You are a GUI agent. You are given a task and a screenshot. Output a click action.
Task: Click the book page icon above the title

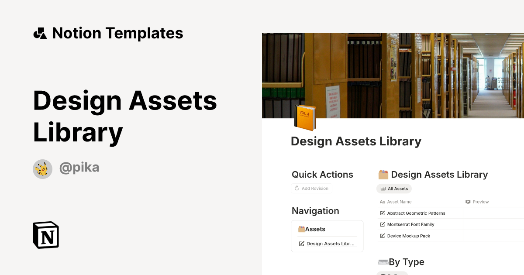(x=306, y=118)
